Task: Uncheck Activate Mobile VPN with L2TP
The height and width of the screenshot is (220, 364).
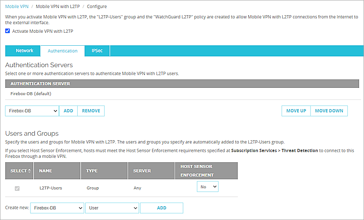Action: (8, 31)
